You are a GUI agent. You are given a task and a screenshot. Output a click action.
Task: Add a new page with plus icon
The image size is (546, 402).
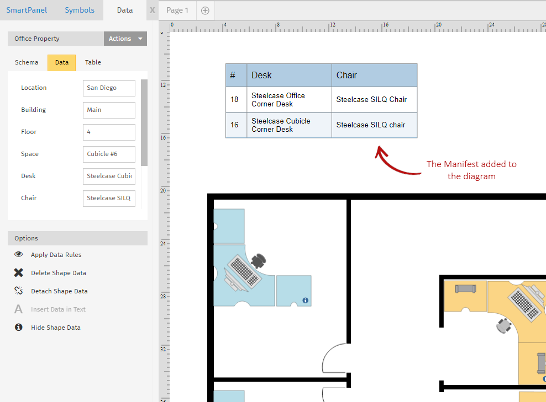click(x=205, y=10)
